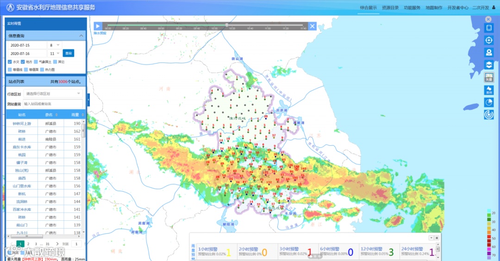Close the rainfall warning panel

(x=437, y=238)
